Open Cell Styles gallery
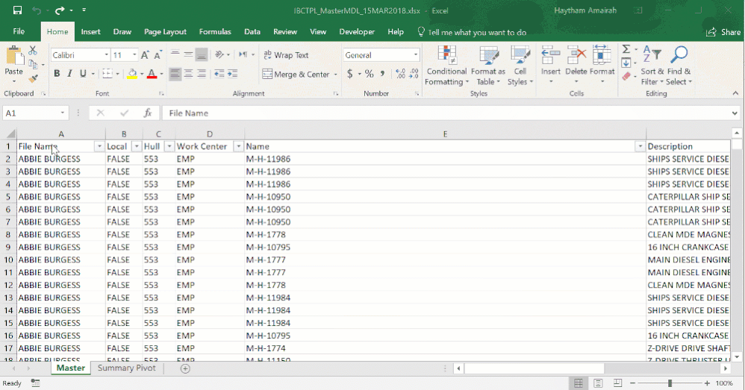This screenshot has height=390, width=745. click(520, 66)
